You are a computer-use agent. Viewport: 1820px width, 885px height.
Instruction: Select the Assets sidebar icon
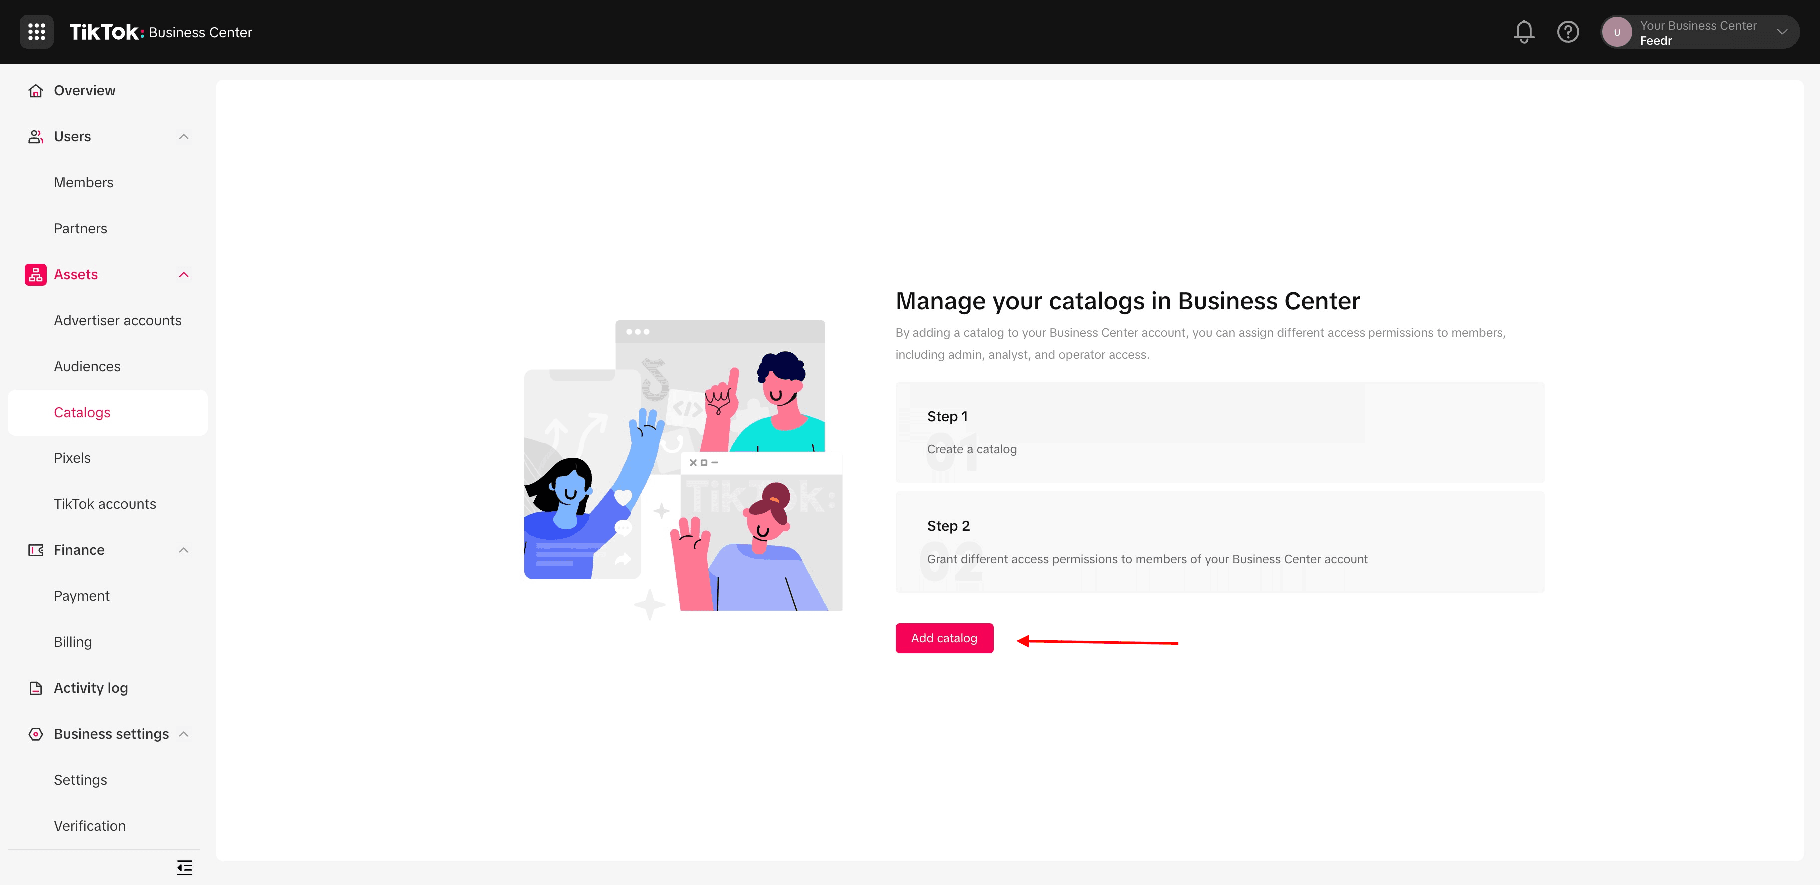(36, 274)
